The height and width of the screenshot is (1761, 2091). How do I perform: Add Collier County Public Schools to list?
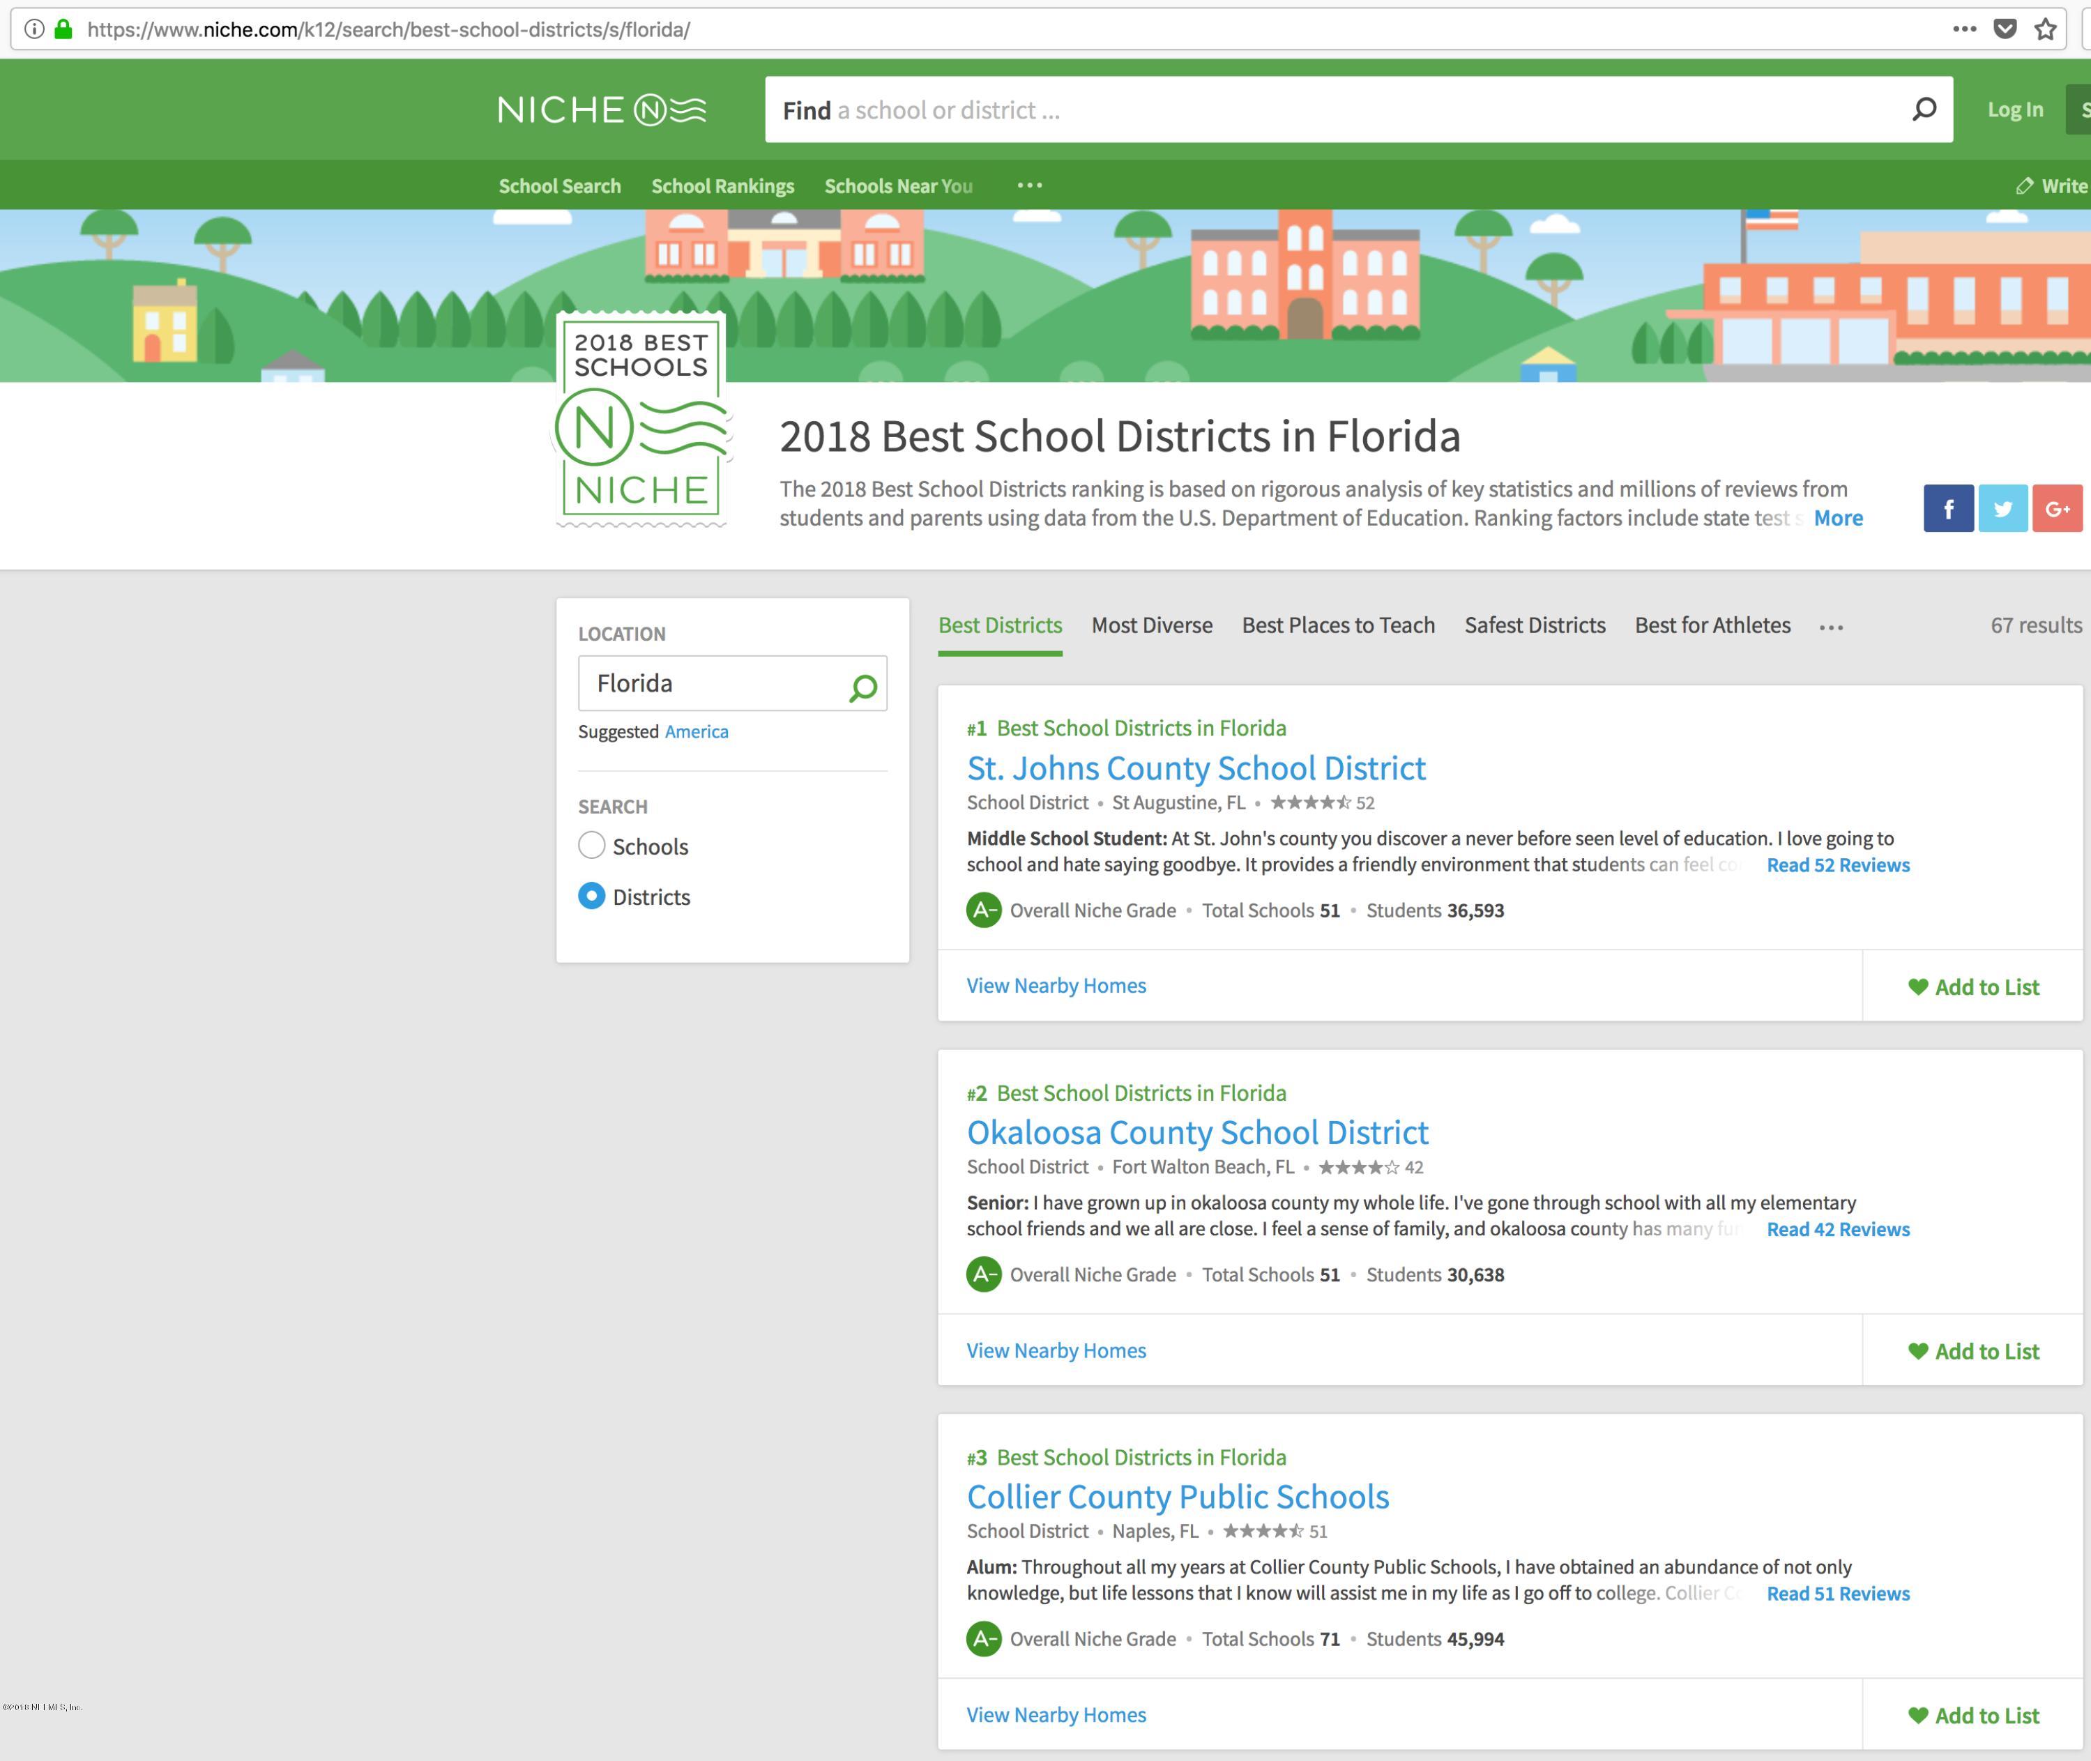(1973, 1716)
